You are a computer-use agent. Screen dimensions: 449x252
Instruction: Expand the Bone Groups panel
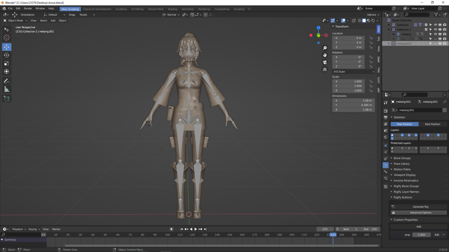pos(402,158)
